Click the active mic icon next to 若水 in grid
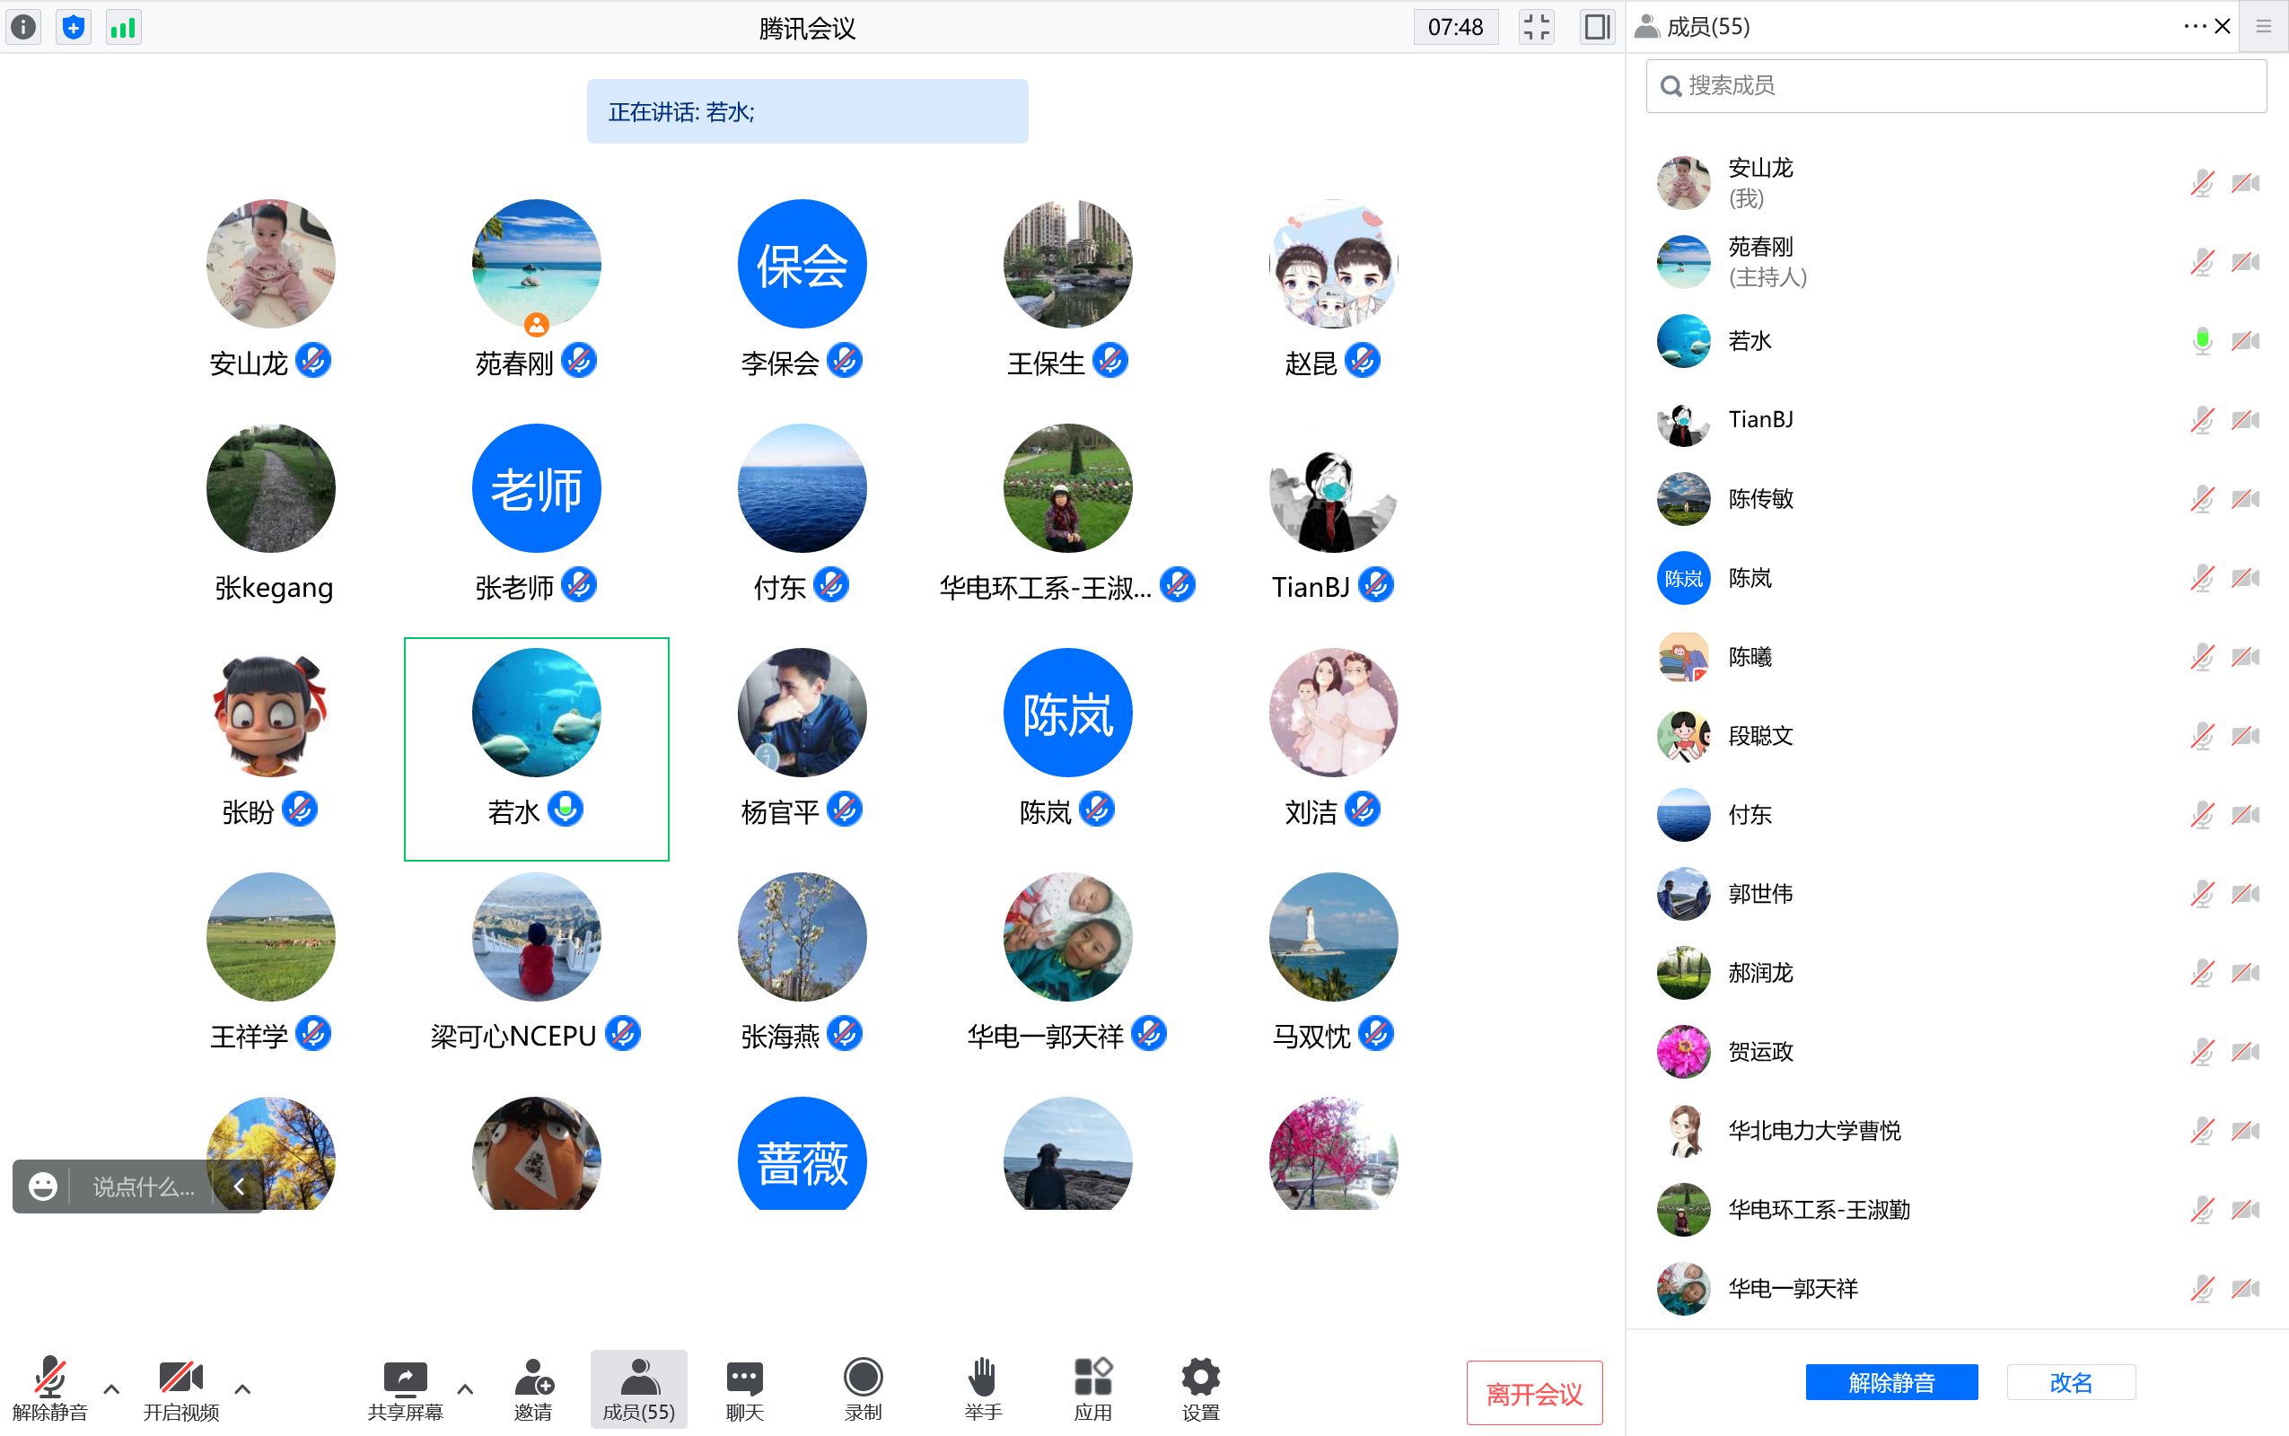This screenshot has width=2289, height=1436. point(566,810)
